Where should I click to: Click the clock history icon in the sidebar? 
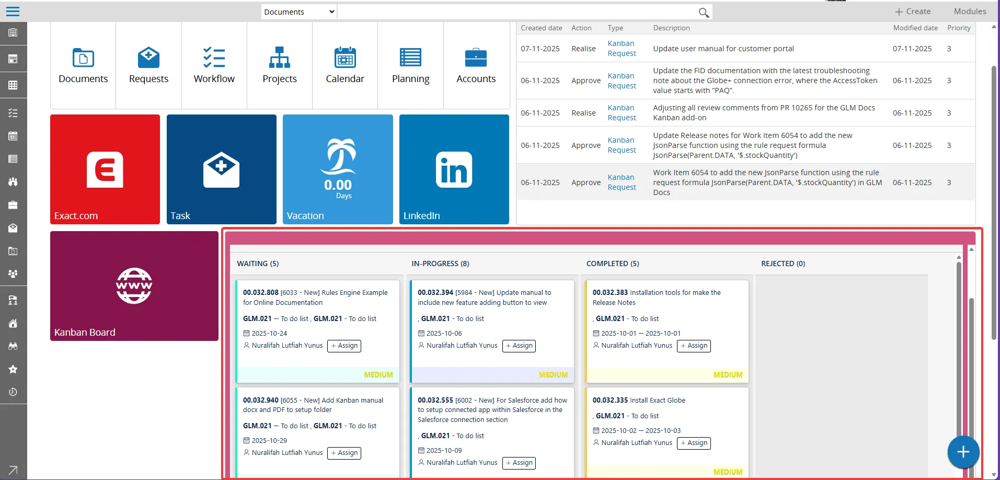[13, 392]
